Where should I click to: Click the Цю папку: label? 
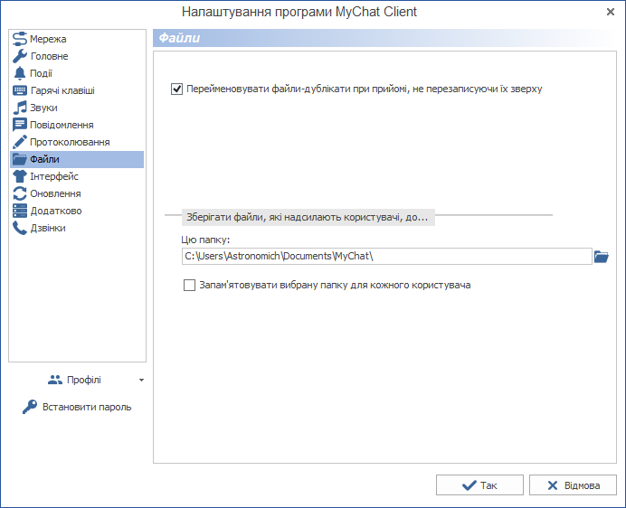[x=205, y=240]
